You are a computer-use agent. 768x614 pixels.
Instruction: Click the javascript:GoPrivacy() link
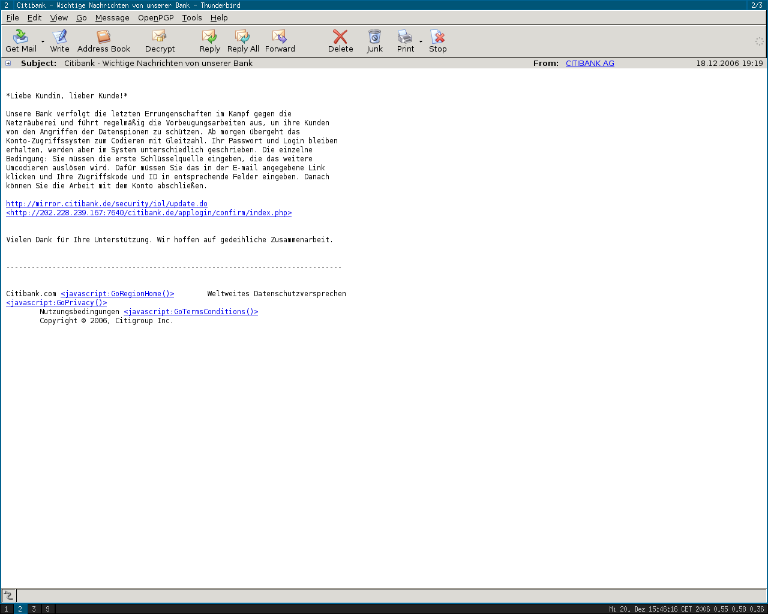[56, 303]
